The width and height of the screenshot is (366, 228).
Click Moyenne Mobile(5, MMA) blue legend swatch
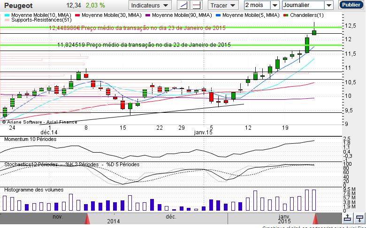pos(218,15)
